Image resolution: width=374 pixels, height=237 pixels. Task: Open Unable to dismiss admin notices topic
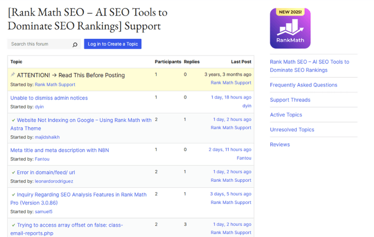49,98
